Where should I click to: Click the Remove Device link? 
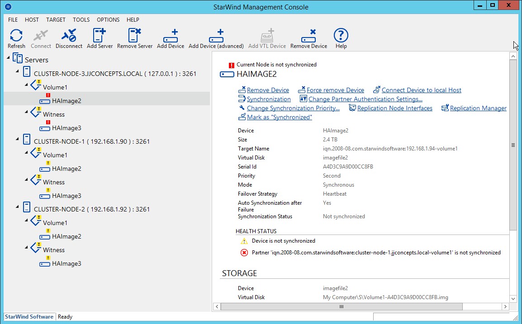click(x=268, y=90)
